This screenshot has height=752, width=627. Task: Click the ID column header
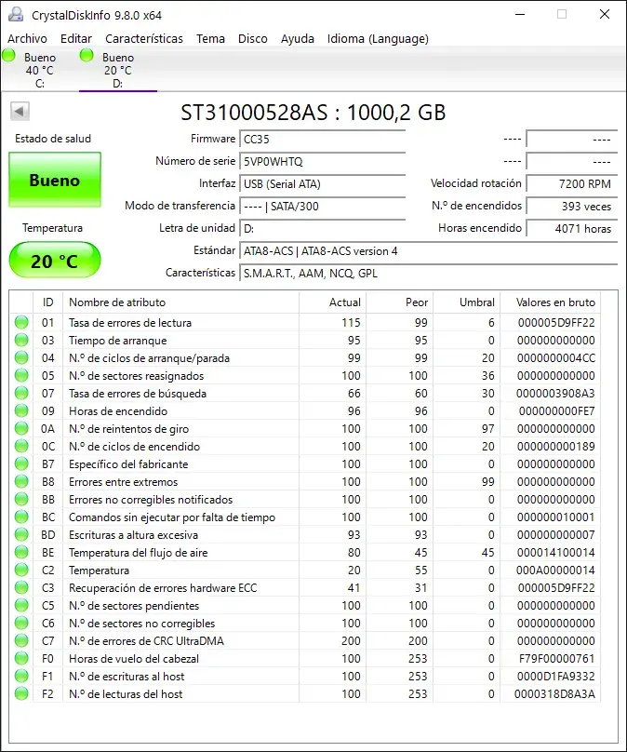48,302
